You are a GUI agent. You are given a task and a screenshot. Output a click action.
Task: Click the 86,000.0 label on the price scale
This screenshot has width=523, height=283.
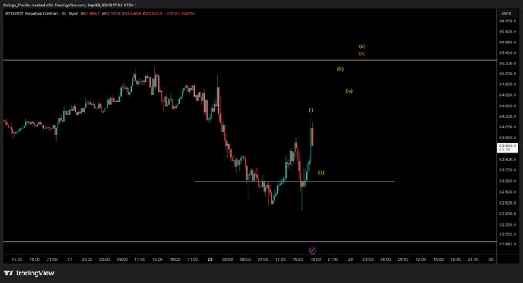click(508, 21)
